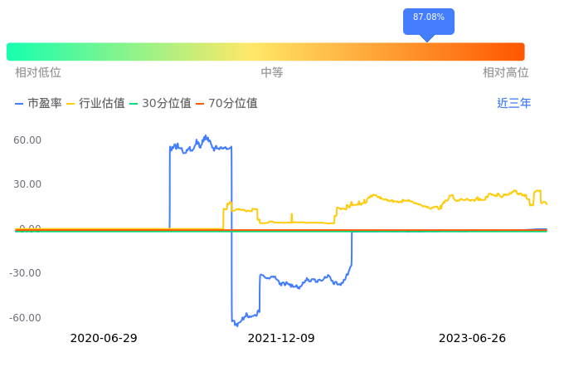Viewport: 569px width, 367px height.
Task: Select the 相对低位 label
Action: (38, 73)
